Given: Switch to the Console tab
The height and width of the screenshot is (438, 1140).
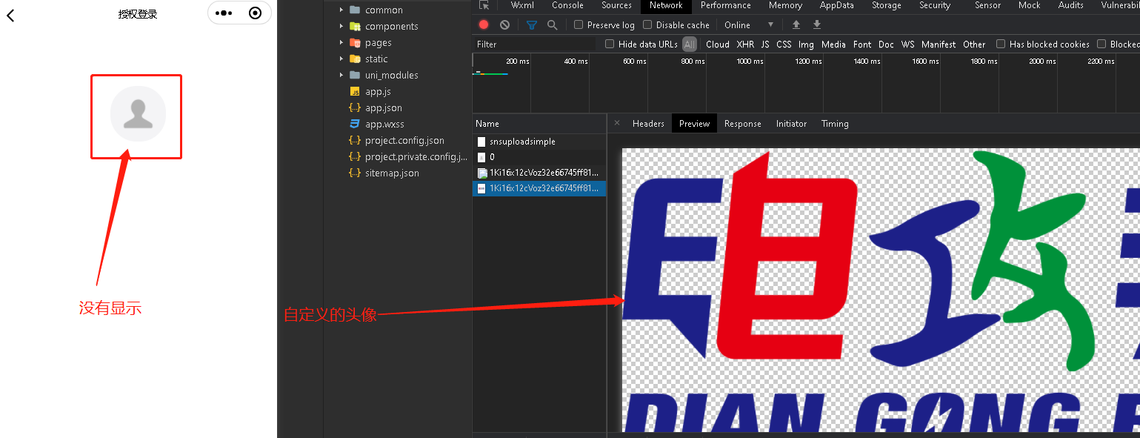Looking at the screenshot, I should [x=567, y=5].
